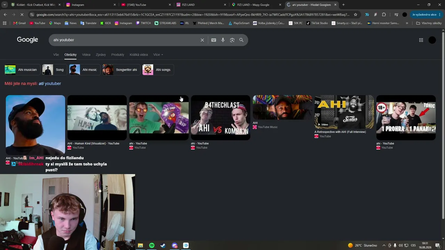445x250 pixels.
Task: Click the page vertical scrollbar
Action: click(443, 125)
